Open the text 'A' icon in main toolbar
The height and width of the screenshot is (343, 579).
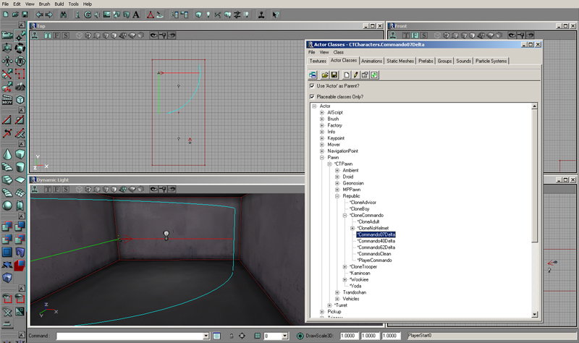(136, 14)
